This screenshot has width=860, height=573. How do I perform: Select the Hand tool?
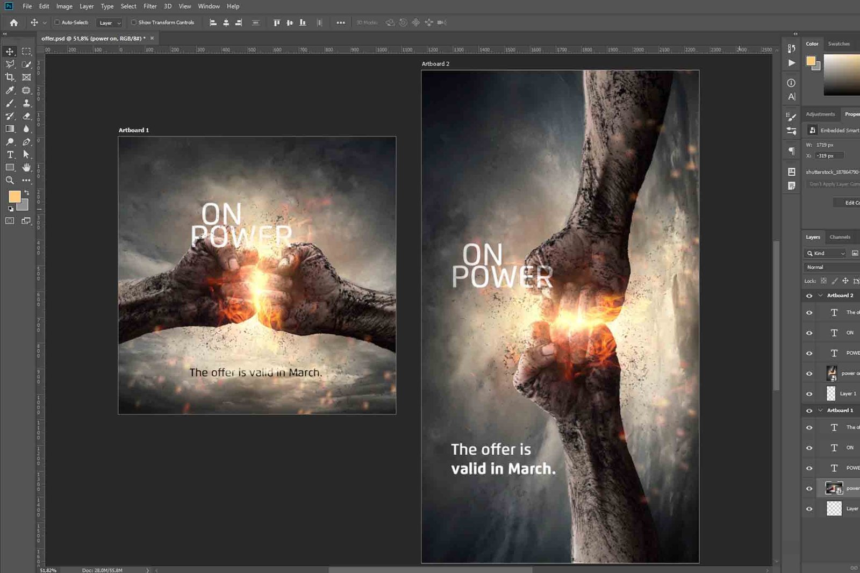click(x=26, y=168)
